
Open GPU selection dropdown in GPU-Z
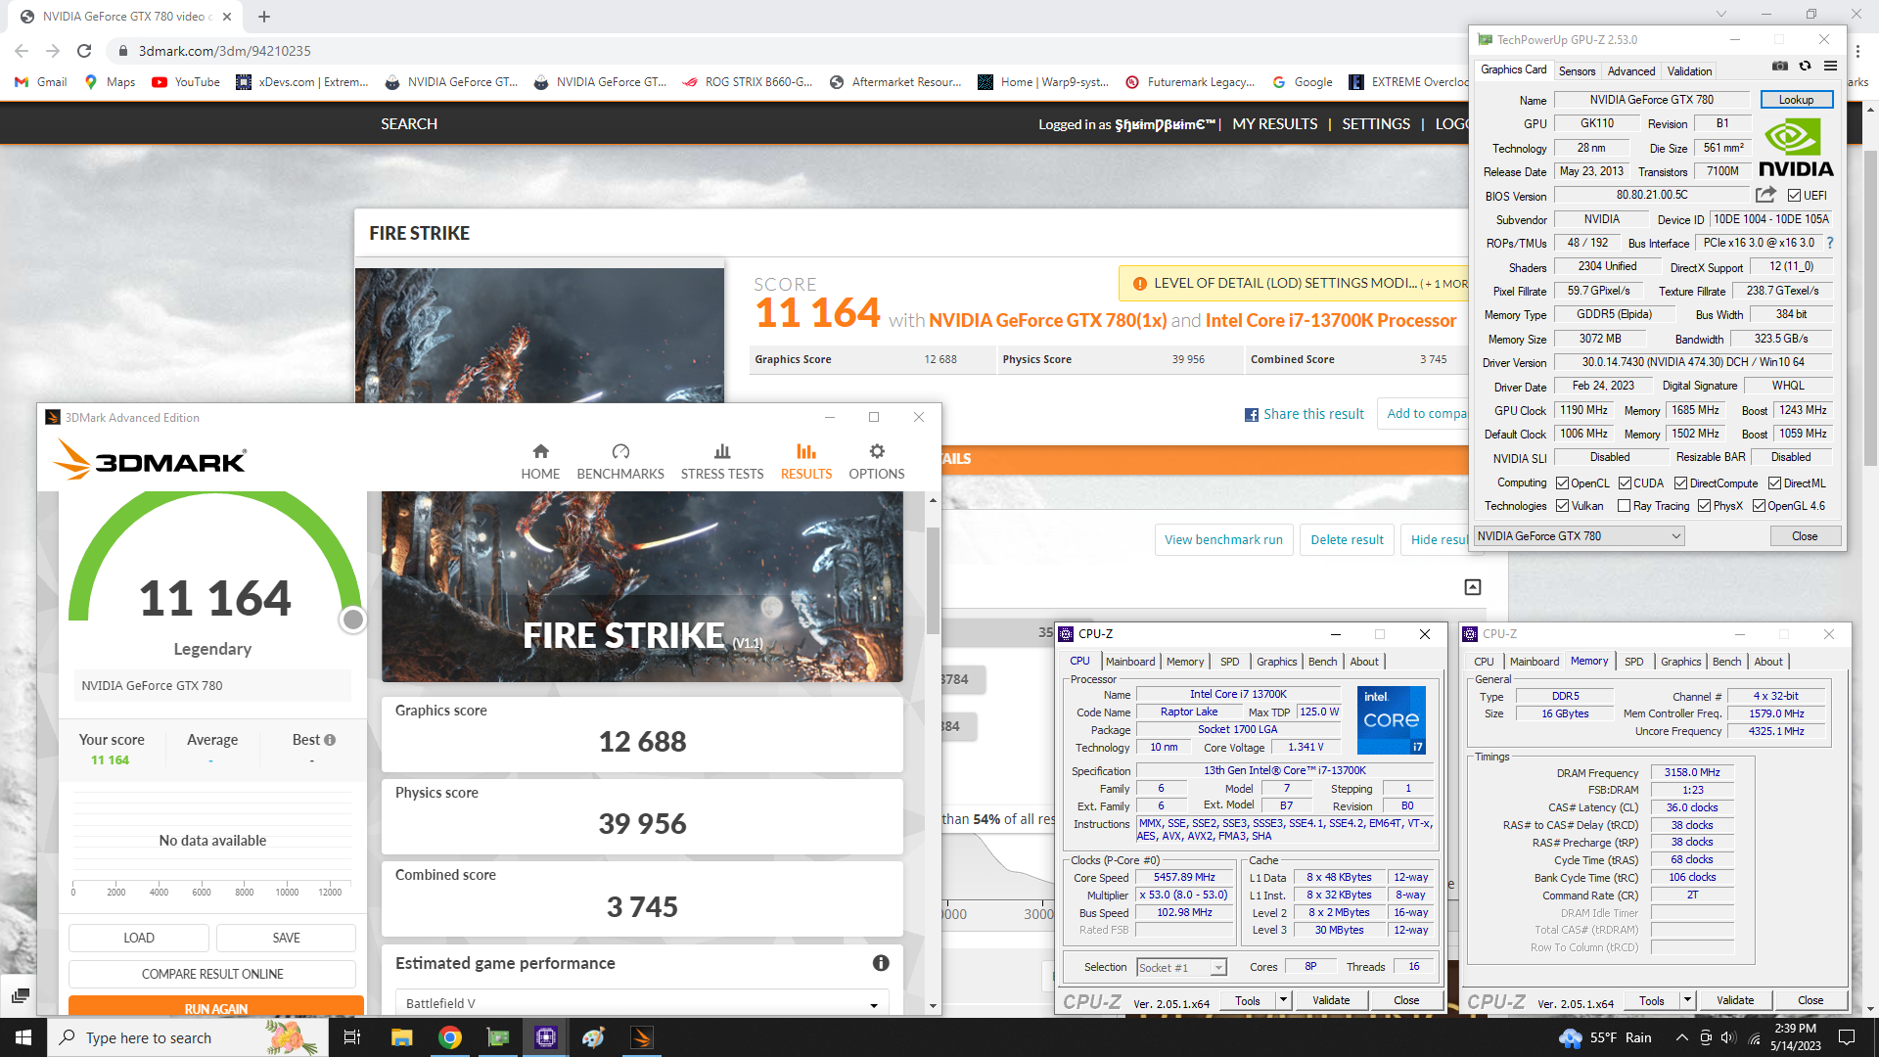1580,536
